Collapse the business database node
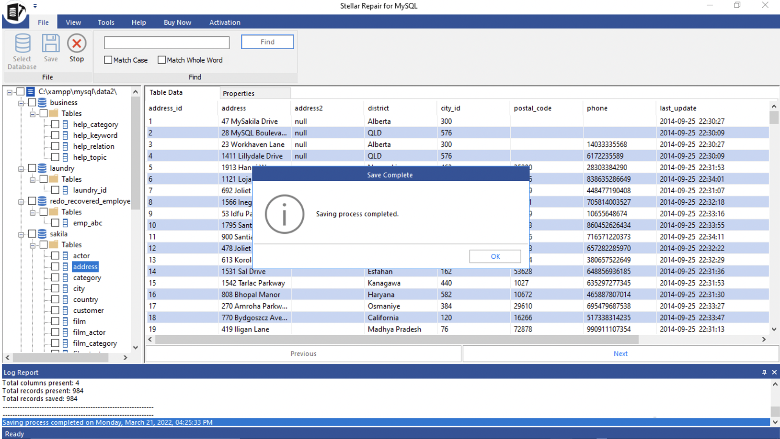This screenshot has height=439, width=780. coord(21,102)
